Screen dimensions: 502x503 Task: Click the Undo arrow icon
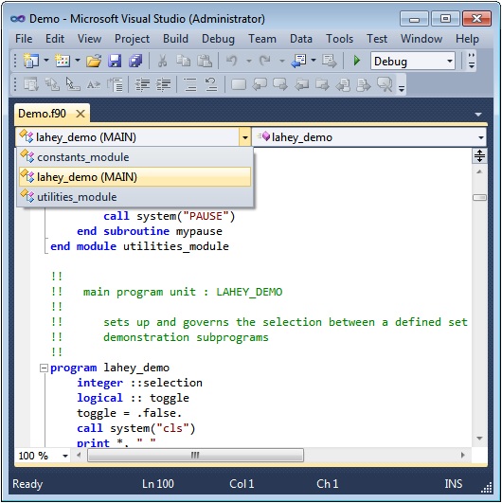coord(232,61)
